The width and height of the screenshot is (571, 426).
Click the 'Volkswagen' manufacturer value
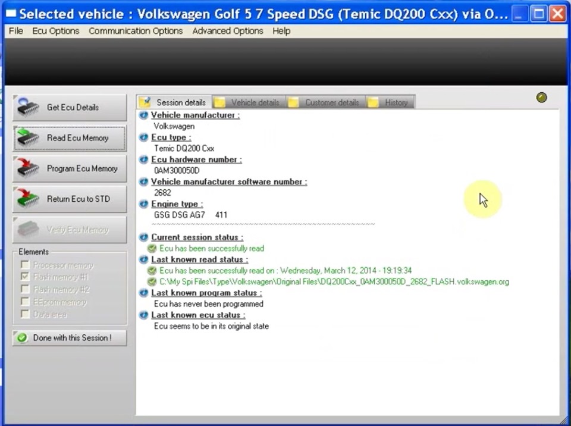[x=174, y=127]
